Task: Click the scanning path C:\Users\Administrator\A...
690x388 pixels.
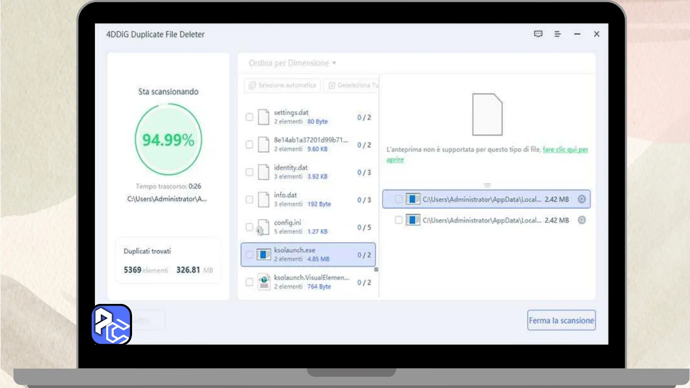Action: click(167, 199)
